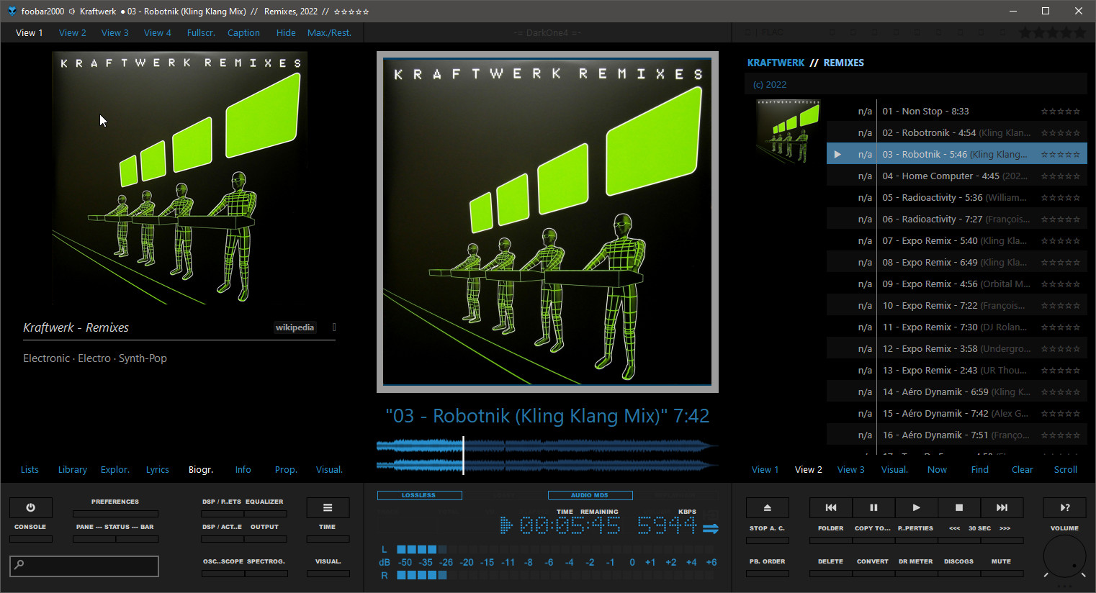The width and height of the screenshot is (1096, 593).
Task: Rate track 10 - Expo Remix using its stars
Action: 1061,306
